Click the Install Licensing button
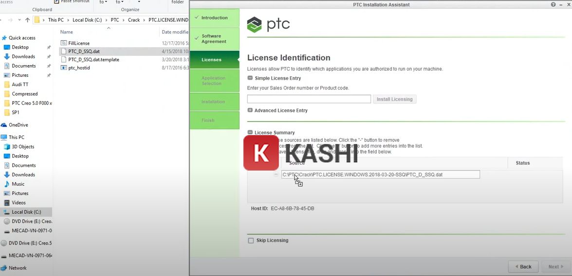The image size is (572, 276). [x=394, y=99]
